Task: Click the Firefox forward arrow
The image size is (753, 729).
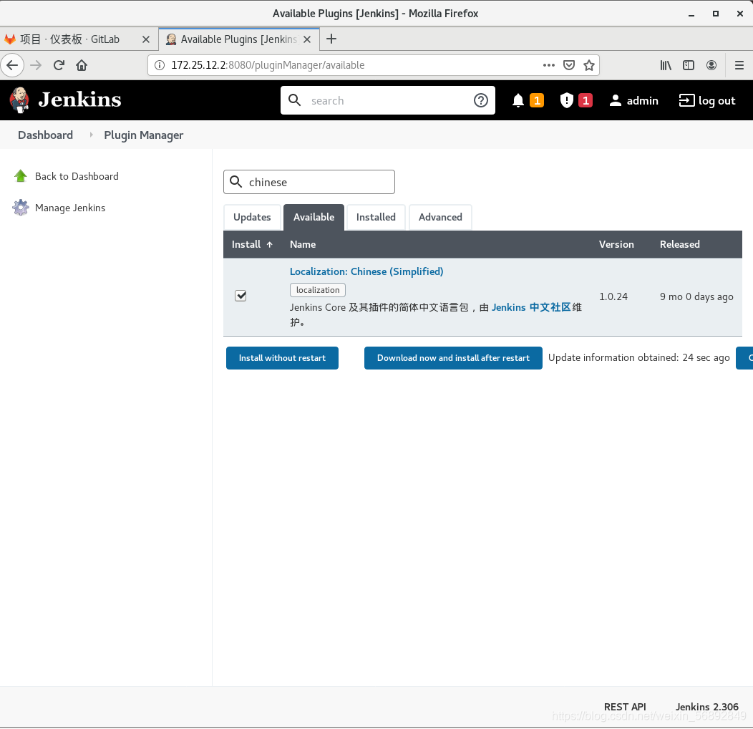Action: click(36, 65)
